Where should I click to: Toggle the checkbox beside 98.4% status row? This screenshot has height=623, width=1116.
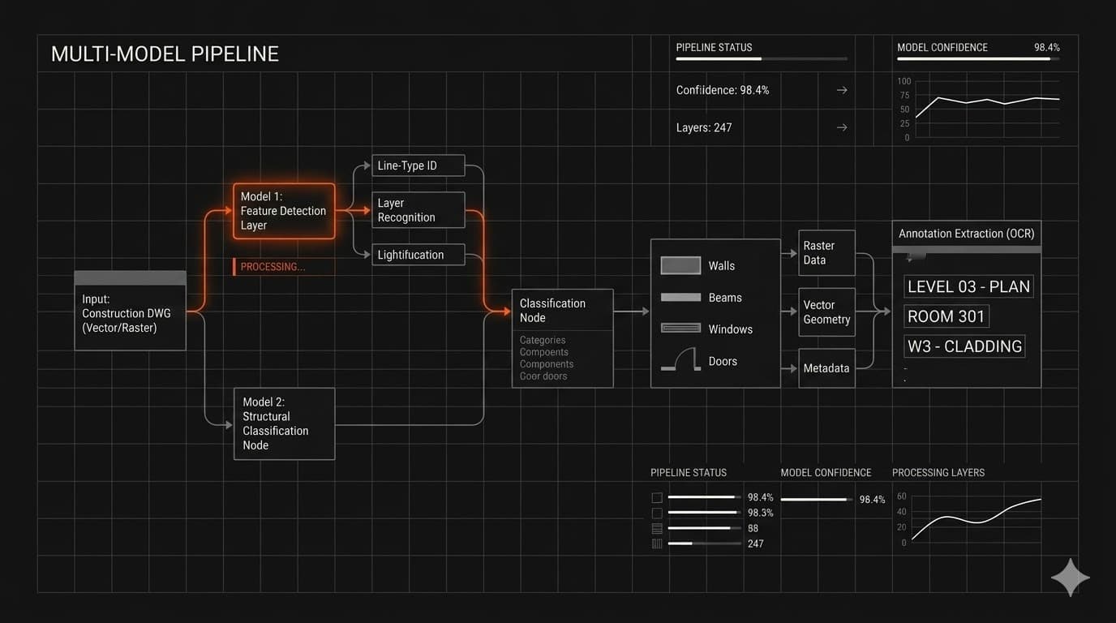click(656, 497)
